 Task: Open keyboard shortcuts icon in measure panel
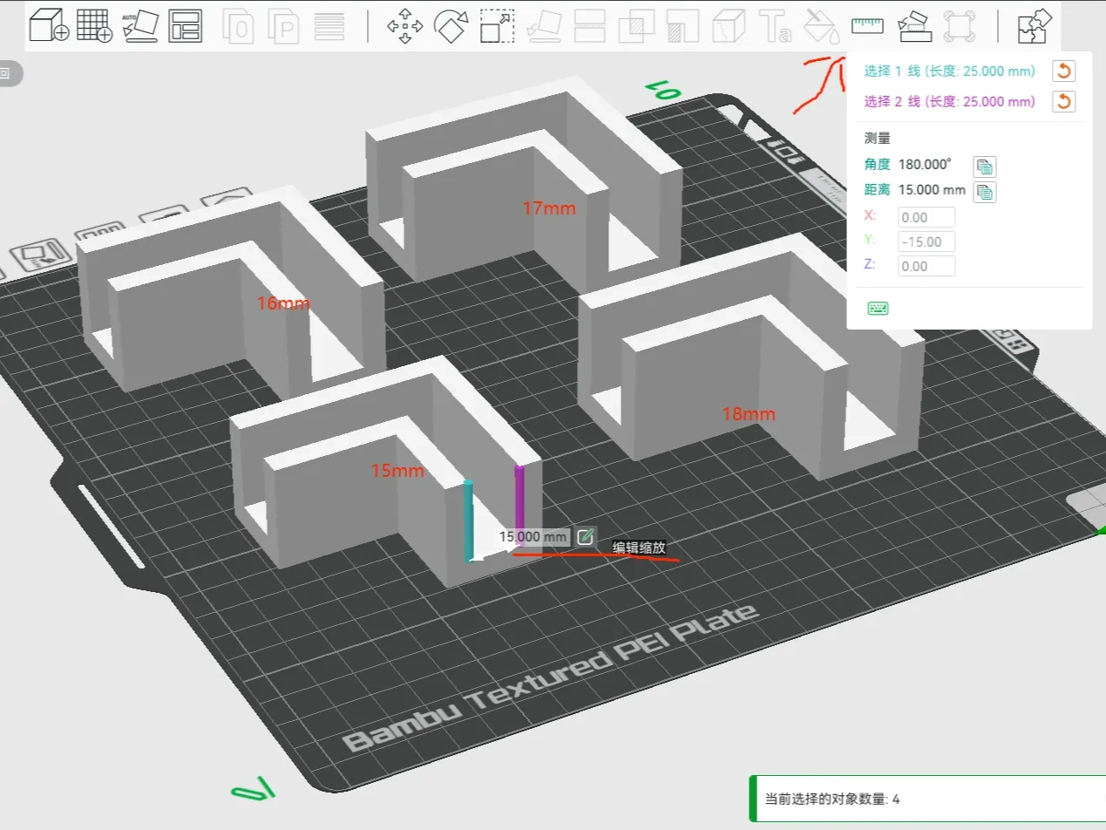[878, 308]
